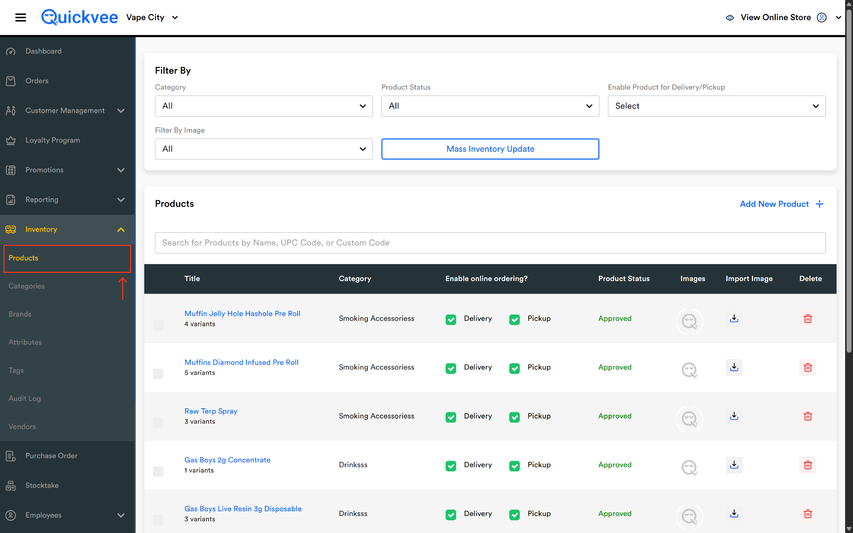Click the Loyalty Program crown icon
Image resolution: width=853 pixels, height=533 pixels.
click(11, 140)
